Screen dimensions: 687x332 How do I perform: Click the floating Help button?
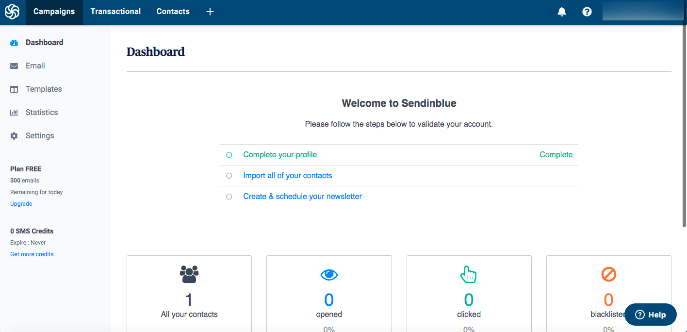[651, 315]
